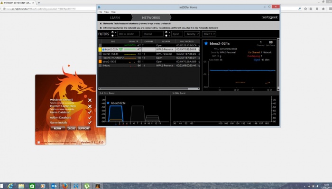Open the View menu
This screenshot has width=332, height=189.
coord(107,12)
